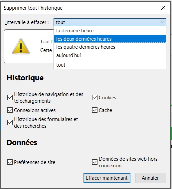Click the Intervalle à effacer label
The height and width of the screenshot is (189, 172).
[x=27, y=22]
